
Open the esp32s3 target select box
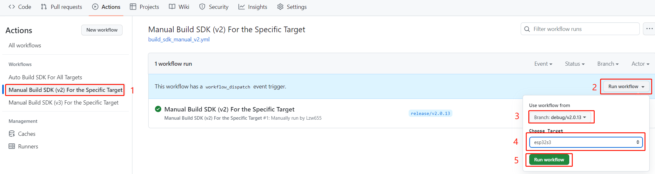coord(586,142)
